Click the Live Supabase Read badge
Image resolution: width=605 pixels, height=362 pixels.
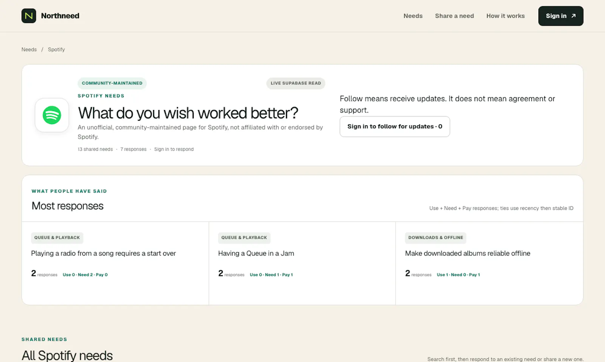296,83
